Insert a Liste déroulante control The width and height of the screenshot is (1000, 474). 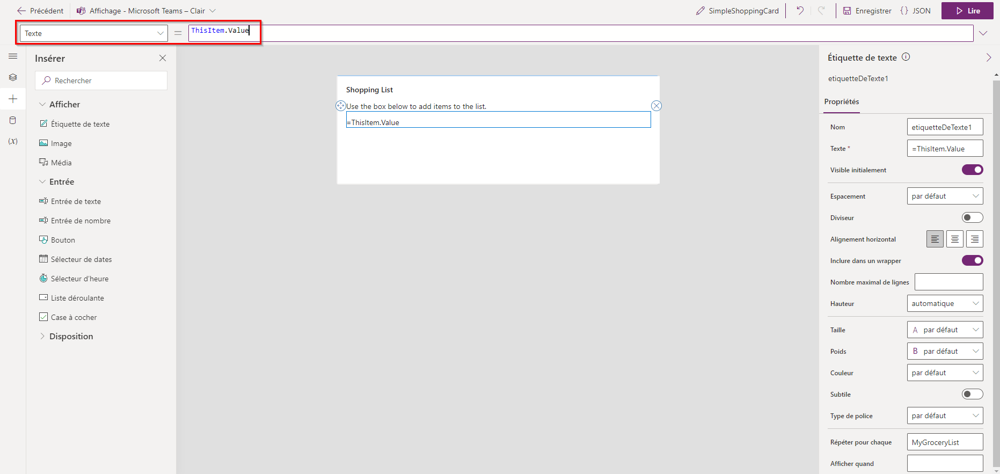point(72,298)
